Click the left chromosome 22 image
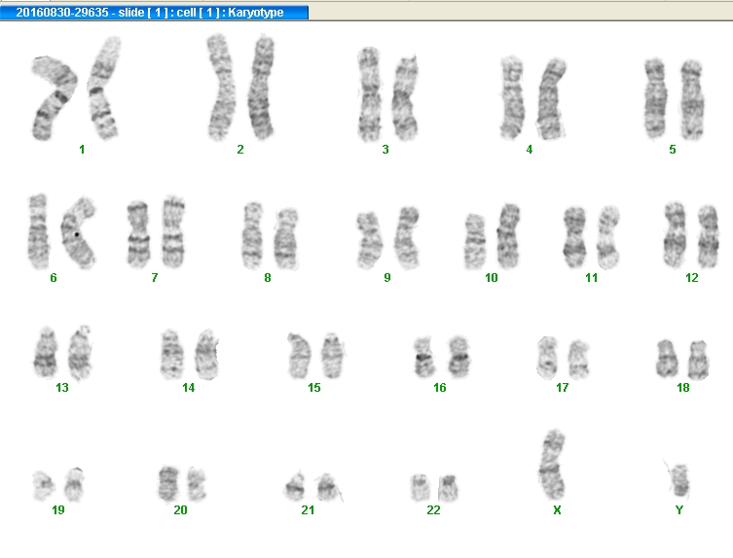733x558 pixels. 421,487
